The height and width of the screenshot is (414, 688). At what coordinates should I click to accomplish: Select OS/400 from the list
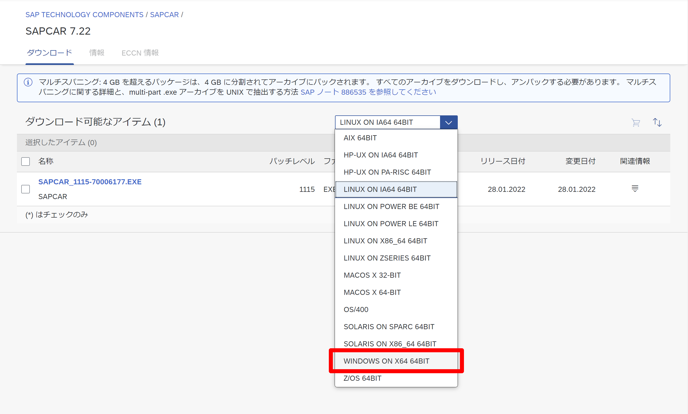click(x=356, y=309)
